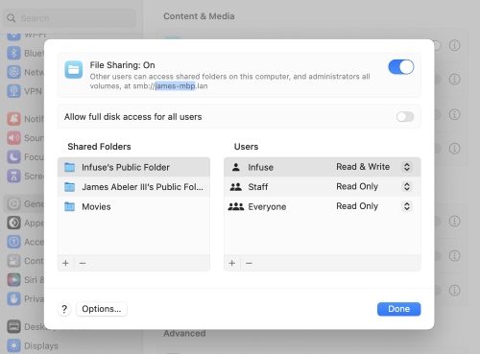The width and height of the screenshot is (480, 354).
Task: Select the Infuse user row
Action: [x=323, y=167]
